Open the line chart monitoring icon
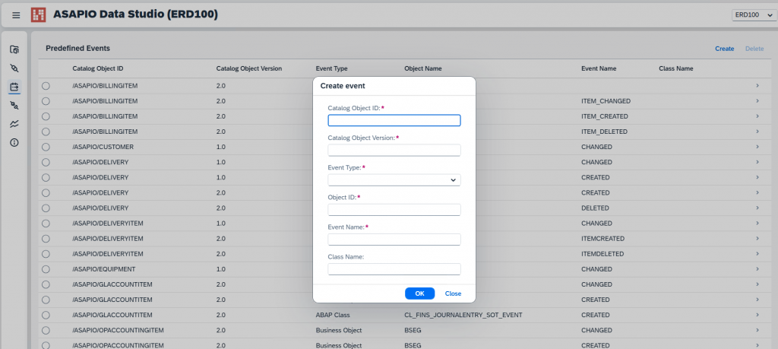This screenshot has width=778, height=349. 14,124
